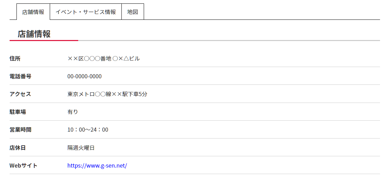Click the Webサイト label
Viewport: 391px width, 185px height.
click(23, 166)
